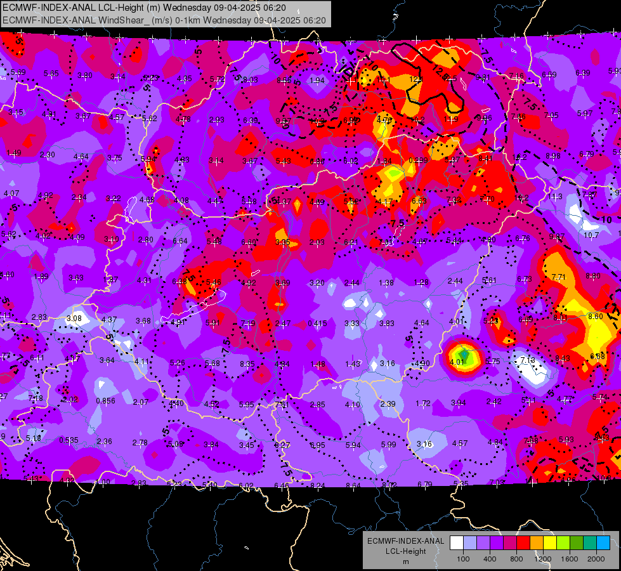Click the grid value 3.63

pos(76,278)
